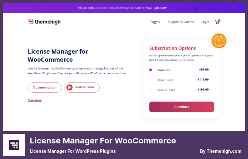Viewport: 248px width, 159px height.
Task: Open the License details link
Action: pos(186,60)
